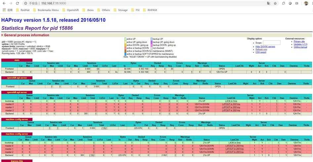313x162 pixels.
Task: Click the 'stats' proxy section title
Action: pos(17,60)
